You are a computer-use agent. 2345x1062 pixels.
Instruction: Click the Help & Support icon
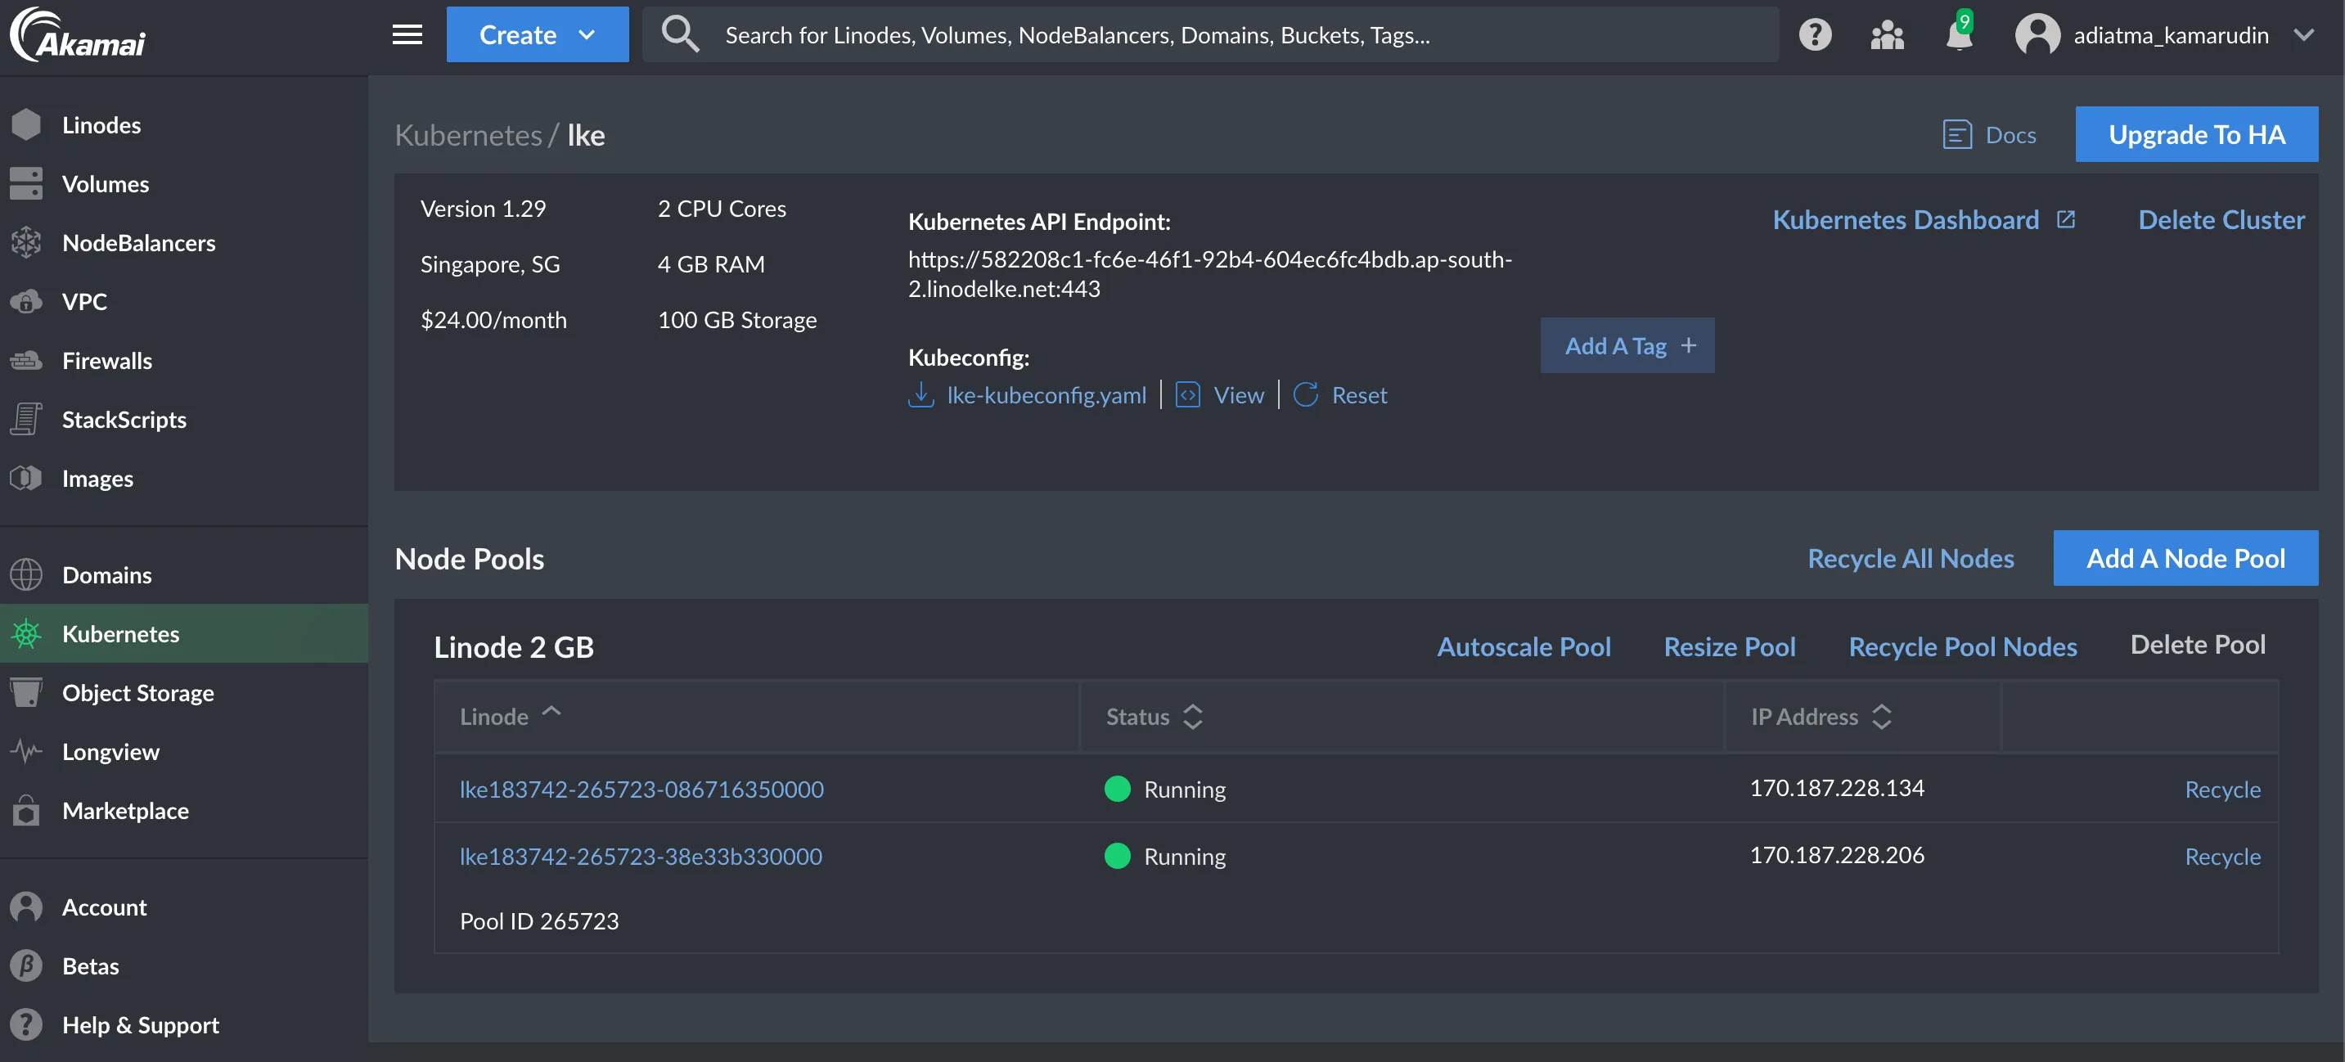pos(26,1024)
